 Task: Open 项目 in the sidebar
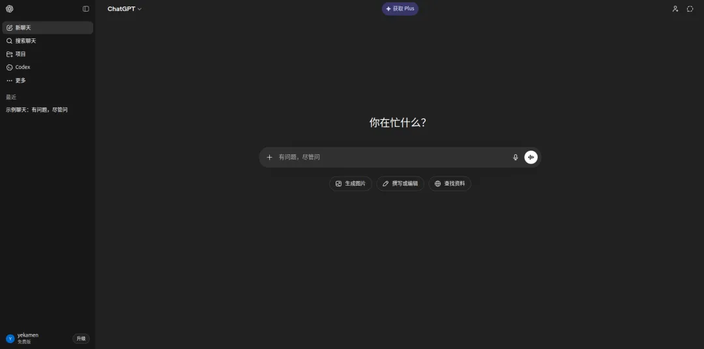48,54
